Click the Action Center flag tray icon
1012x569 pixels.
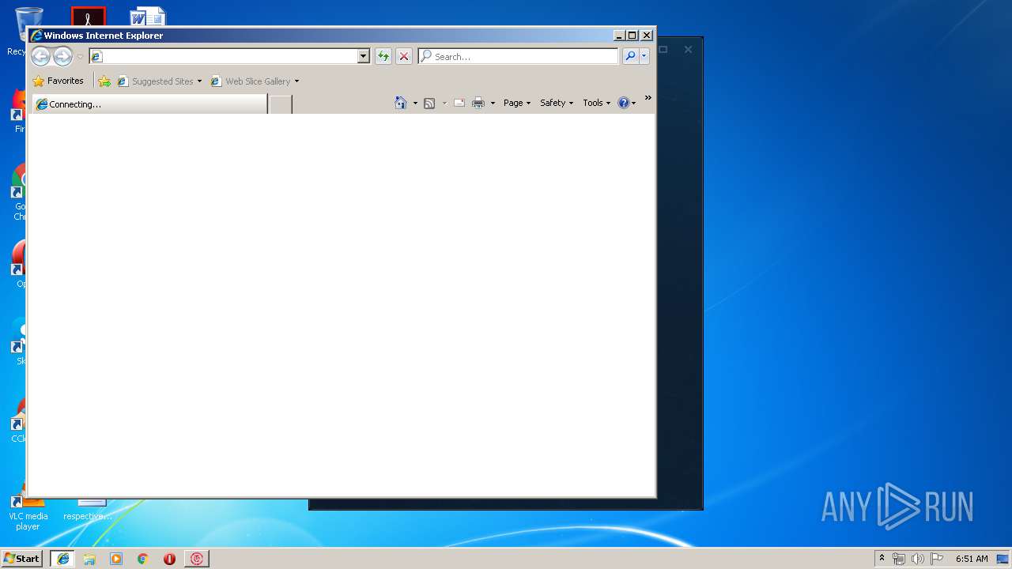click(937, 559)
